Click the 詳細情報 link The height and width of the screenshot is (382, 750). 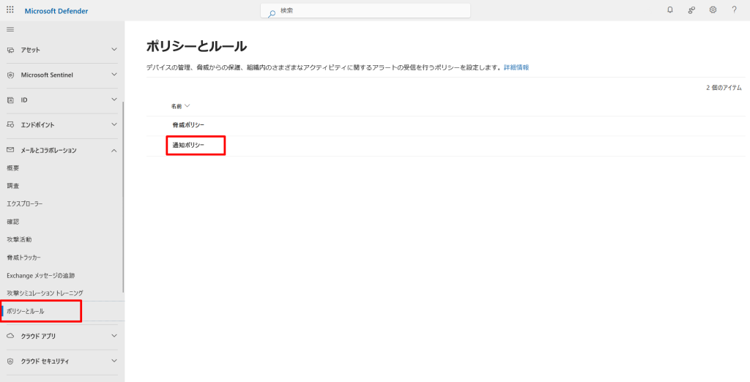516,67
